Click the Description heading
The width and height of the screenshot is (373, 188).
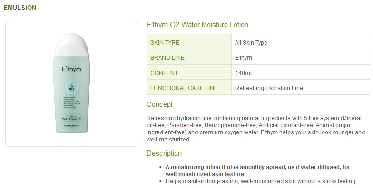click(x=164, y=153)
